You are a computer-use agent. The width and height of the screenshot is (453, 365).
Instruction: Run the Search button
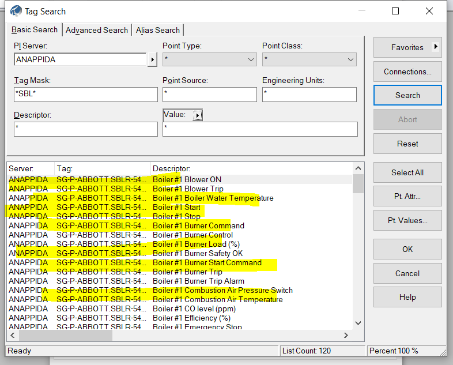[x=407, y=95]
